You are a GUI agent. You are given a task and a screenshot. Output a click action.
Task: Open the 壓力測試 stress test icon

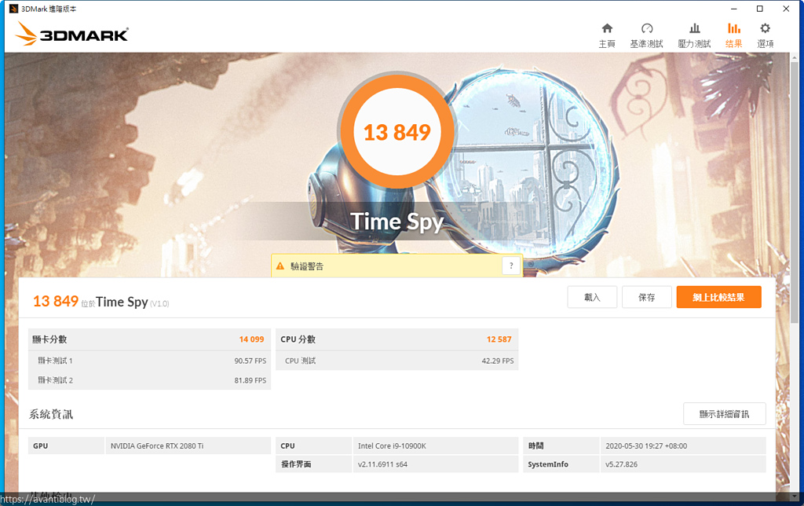coord(694,28)
